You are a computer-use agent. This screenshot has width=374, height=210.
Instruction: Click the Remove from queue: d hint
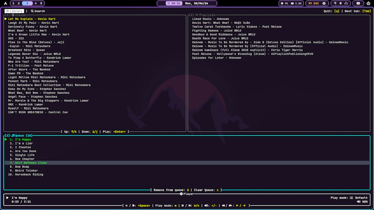(x=171, y=190)
